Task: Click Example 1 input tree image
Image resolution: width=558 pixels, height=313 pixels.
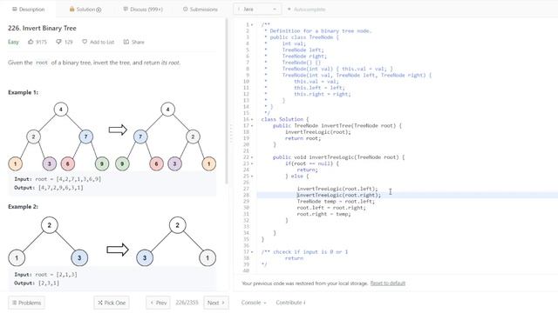Action: click(x=58, y=137)
